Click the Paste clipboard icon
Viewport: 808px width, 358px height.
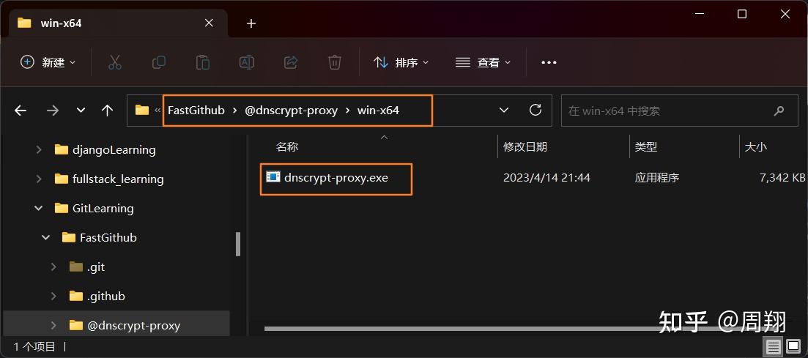[202, 62]
